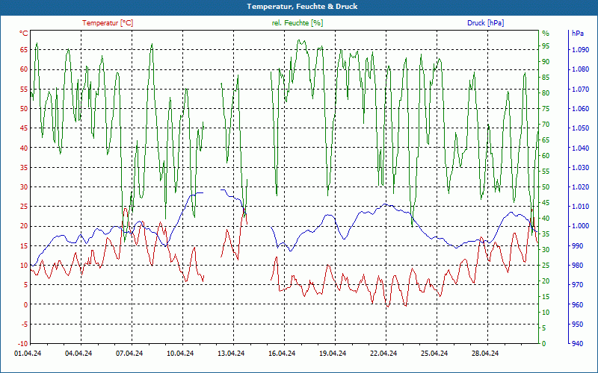Click date label 16.04.24 on time axis
Screen dimensions: 598x373
click(282, 354)
